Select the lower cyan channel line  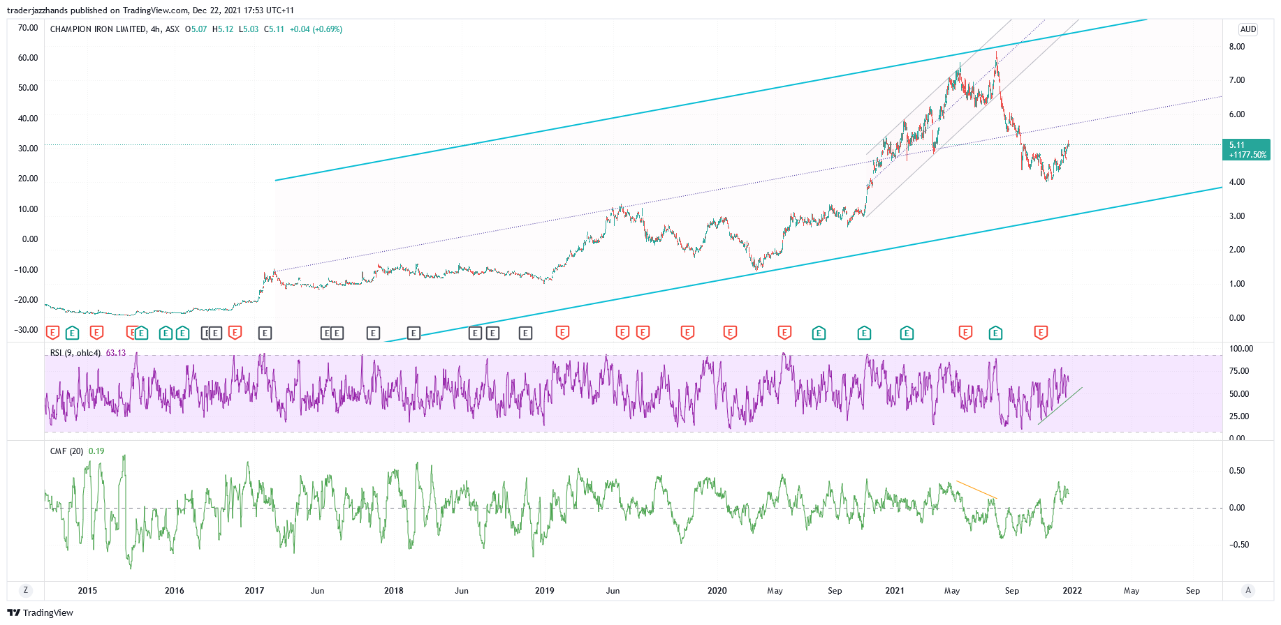803,264
